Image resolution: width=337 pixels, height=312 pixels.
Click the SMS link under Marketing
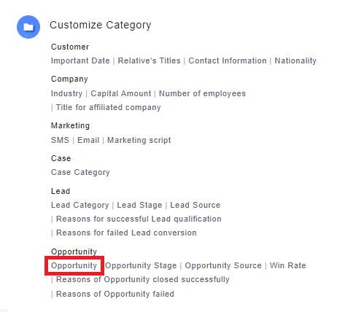point(60,140)
